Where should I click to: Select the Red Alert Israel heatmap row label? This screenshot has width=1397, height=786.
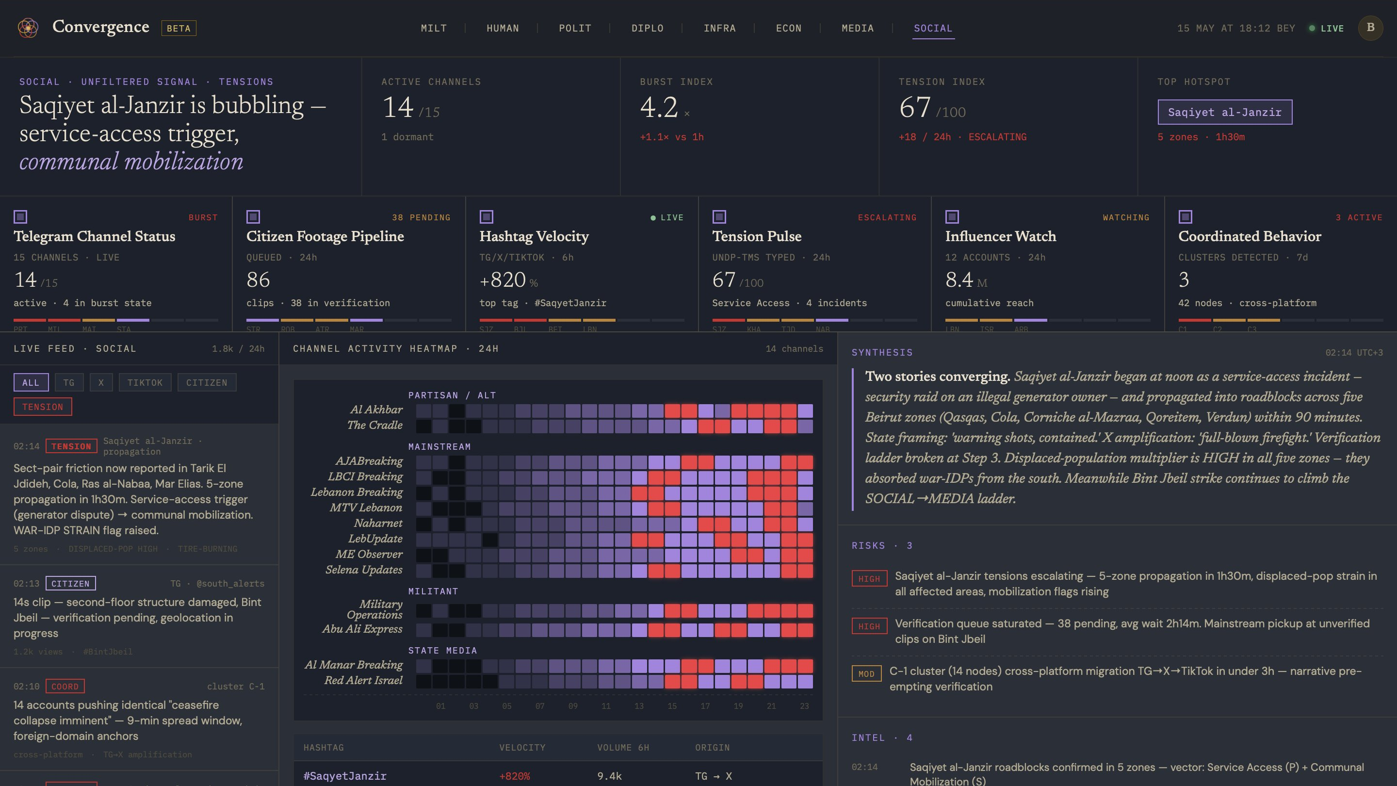coord(363,681)
